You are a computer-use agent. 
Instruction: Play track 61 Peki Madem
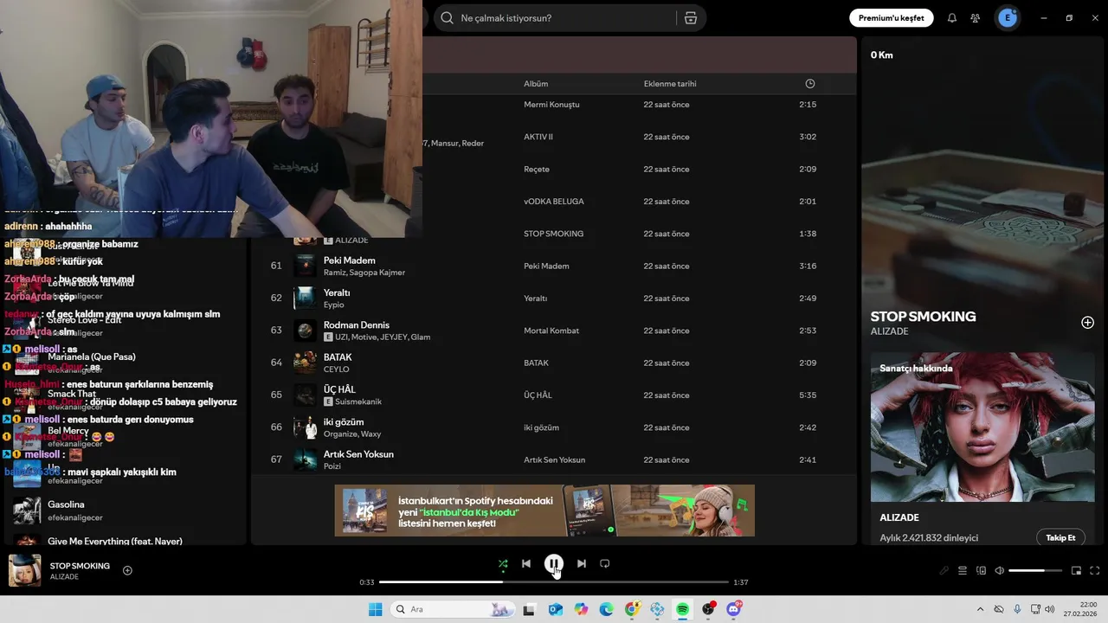click(276, 266)
